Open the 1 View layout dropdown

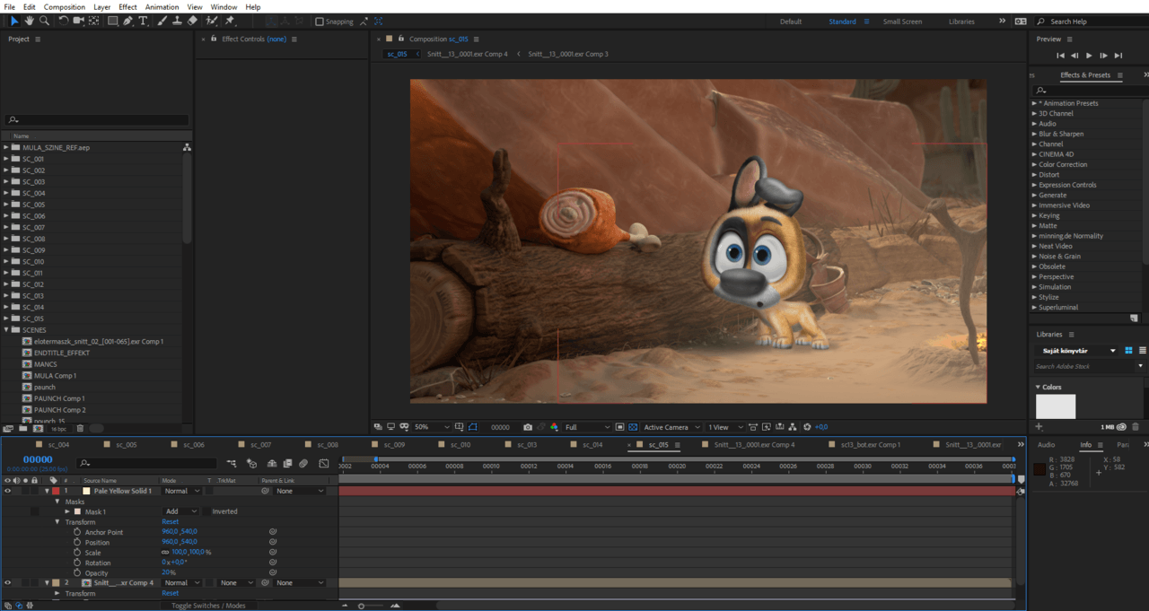tap(725, 427)
